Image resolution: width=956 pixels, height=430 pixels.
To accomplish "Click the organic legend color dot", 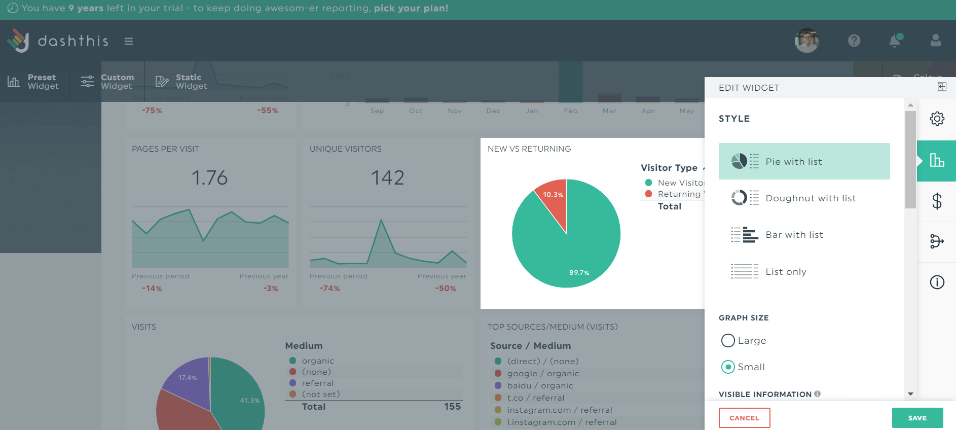I will (292, 361).
